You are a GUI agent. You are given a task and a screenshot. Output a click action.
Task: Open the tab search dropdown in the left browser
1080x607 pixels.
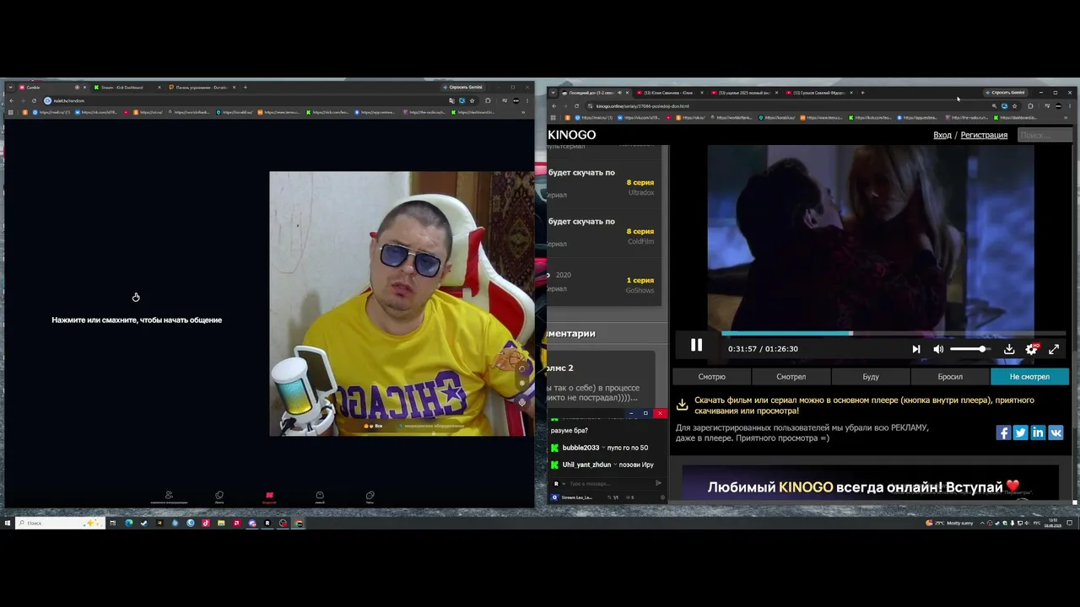pyautogui.click(x=10, y=87)
